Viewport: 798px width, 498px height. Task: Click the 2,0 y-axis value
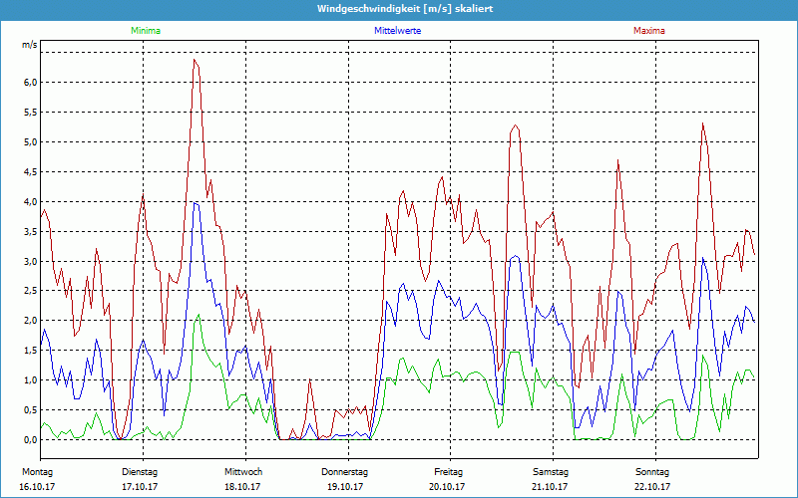[x=31, y=321]
